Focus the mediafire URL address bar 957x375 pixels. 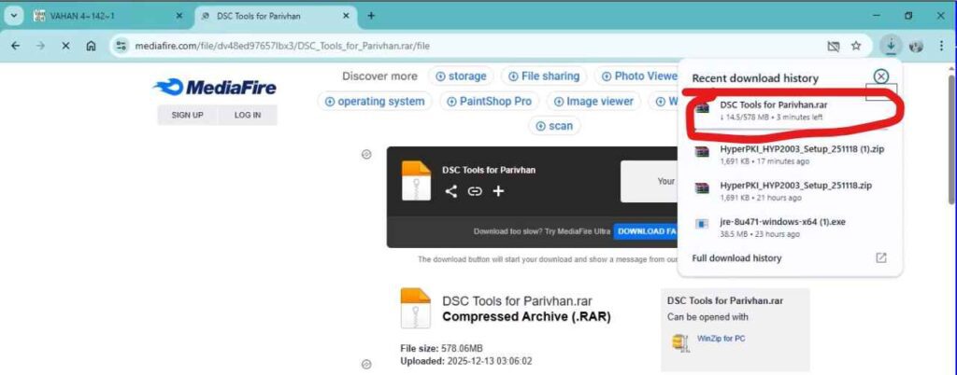tap(476, 46)
